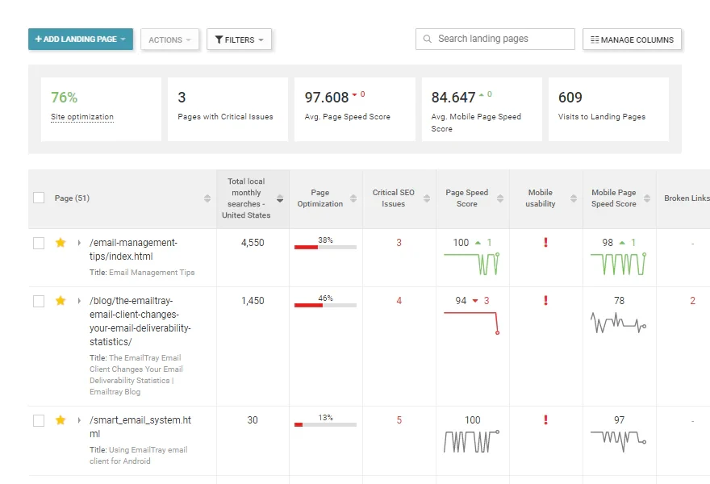The width and height of the screenshot is (710, 484).
Task: Click the Manage Columns icon
Action: pyautogui.click(x=594, y=39)
